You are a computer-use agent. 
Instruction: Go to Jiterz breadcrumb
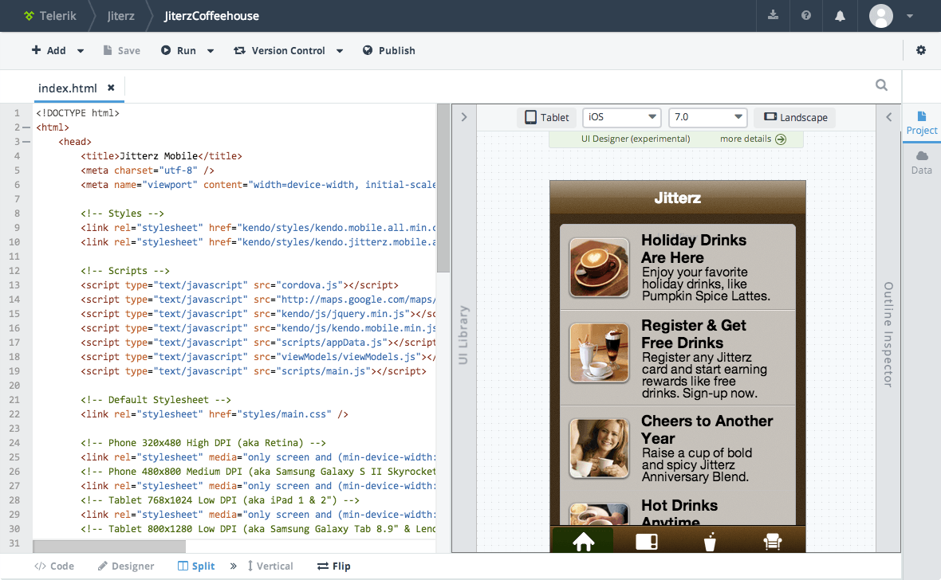click(x=120, y=16)
